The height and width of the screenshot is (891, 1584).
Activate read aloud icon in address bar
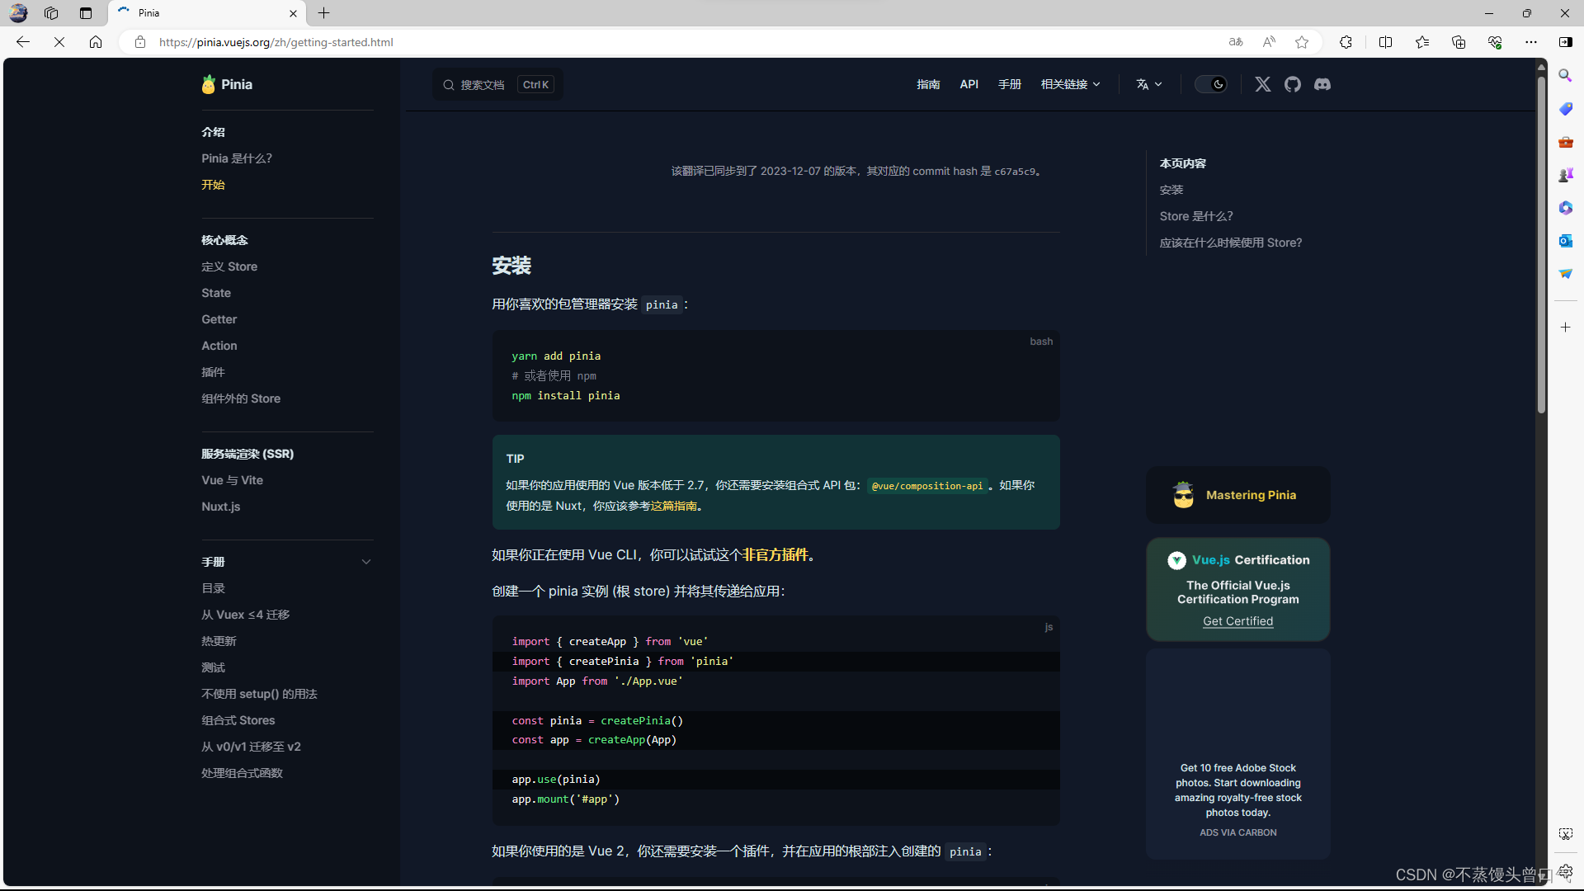[1269, 42]
